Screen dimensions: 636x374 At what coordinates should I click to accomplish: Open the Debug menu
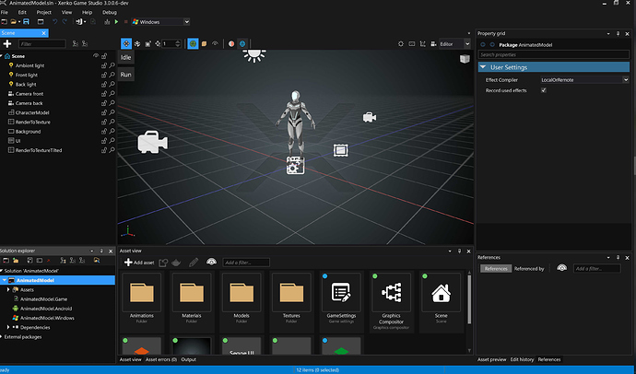(110, 12)
